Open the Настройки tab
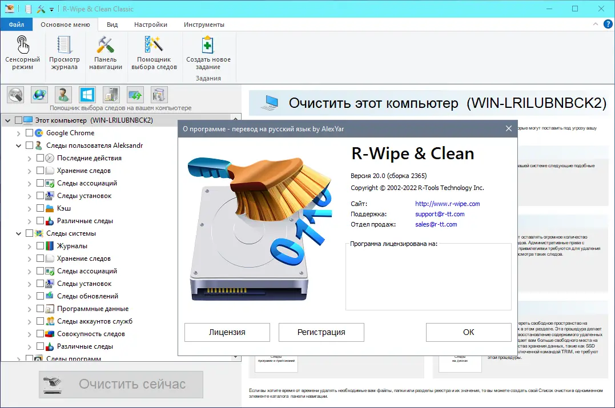The image size is (615, 408). pyautogui.click(x=151, y=25)
